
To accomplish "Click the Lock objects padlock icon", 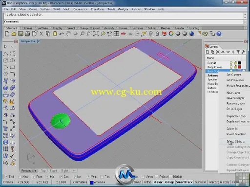I will [157, 34].
